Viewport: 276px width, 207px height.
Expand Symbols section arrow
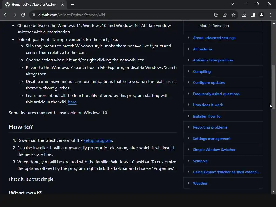tap(189, 161)
